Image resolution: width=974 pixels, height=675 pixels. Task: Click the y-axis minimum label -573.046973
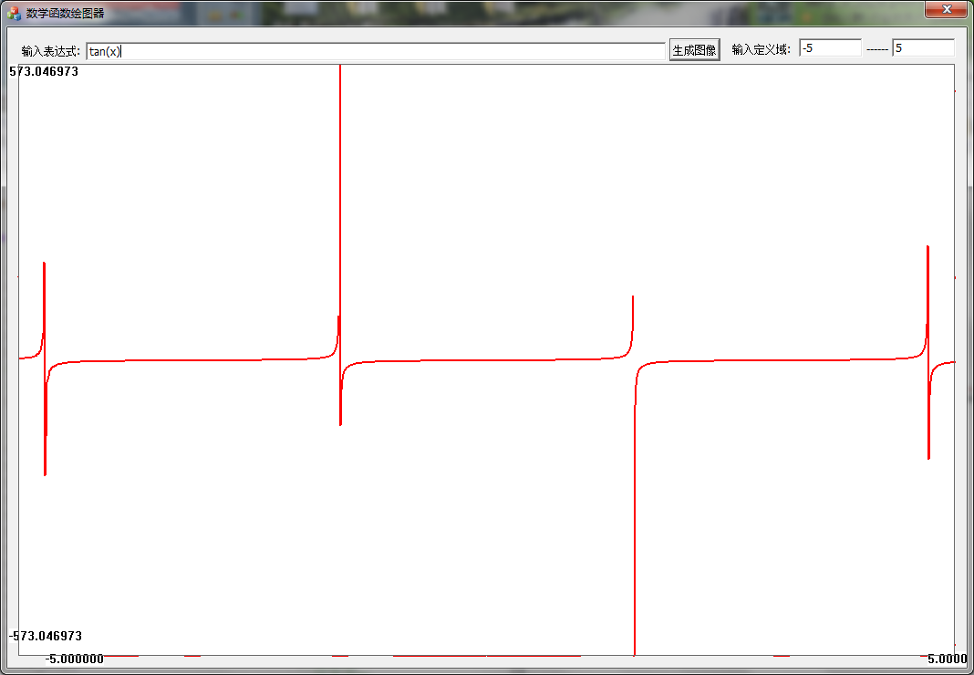(46, 636)
